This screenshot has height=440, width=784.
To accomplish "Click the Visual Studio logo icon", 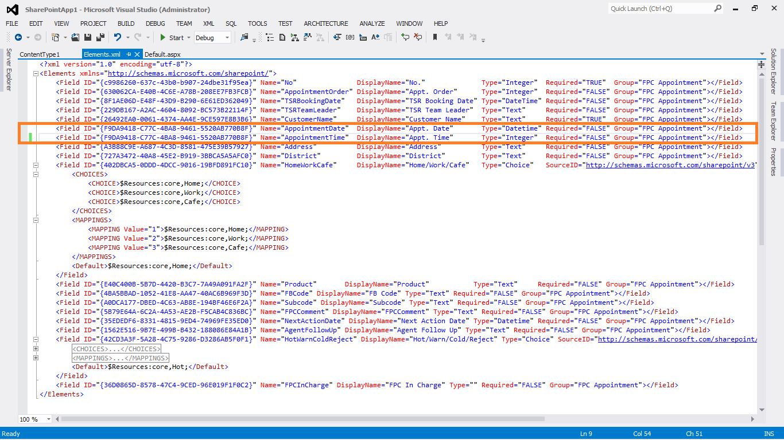I will [12, 9].
